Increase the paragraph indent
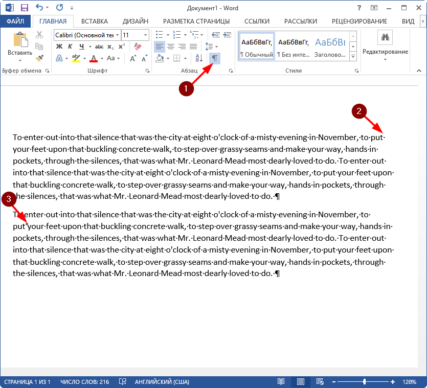Viewport: 427px width, 388px height. [228, 35]
